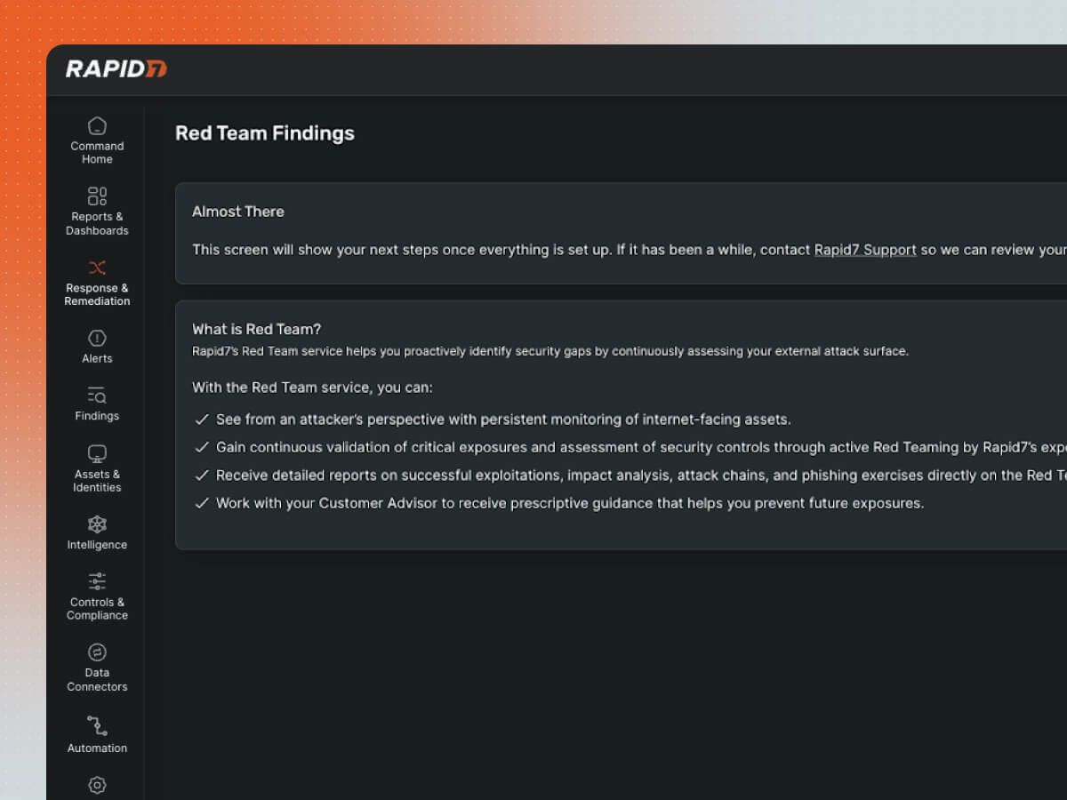Select the Response & Remediation shuffle icon
The image size is (1067, 800).
pyautogui.click(x=97, y=268)
